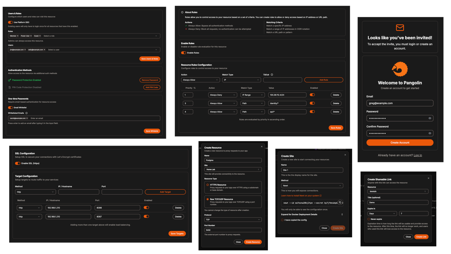This screenshot has width=451, height=254.
Task: Open the Newt install guide external link
Action: click(301, 195)
